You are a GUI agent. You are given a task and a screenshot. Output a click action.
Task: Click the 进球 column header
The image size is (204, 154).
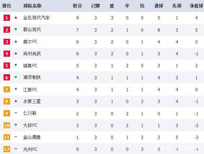[159, 6]
